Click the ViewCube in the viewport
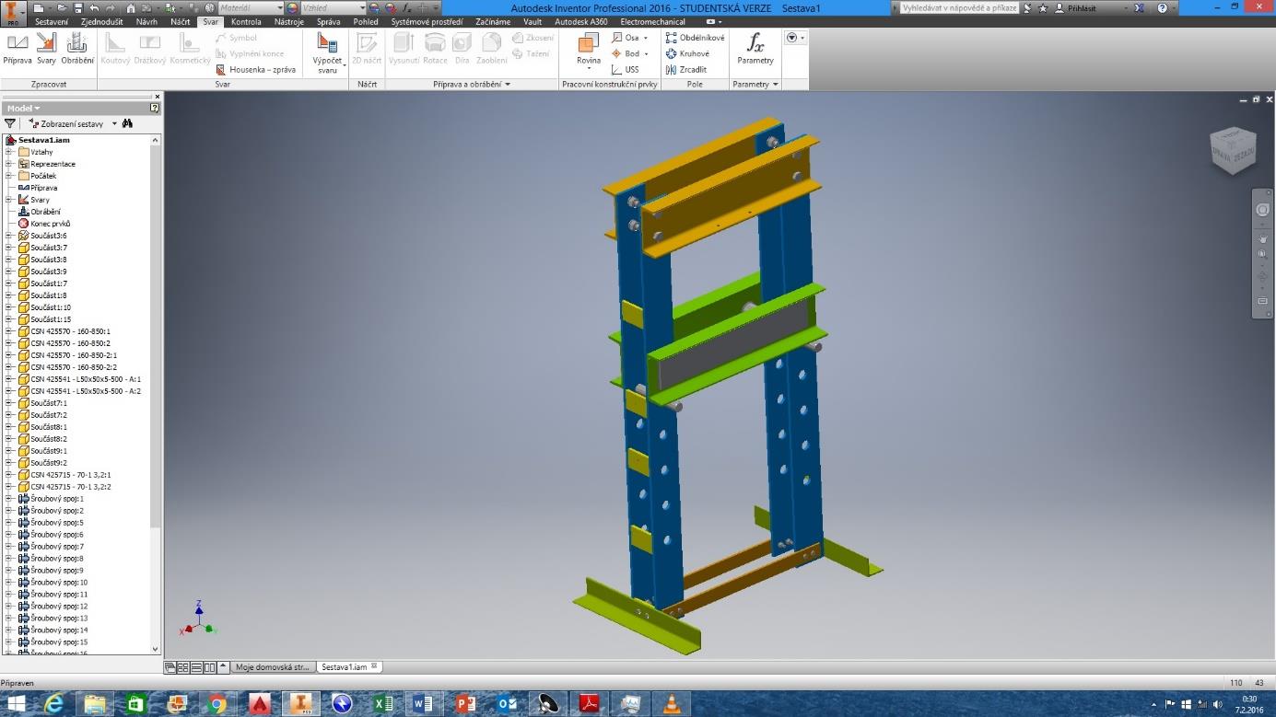Image resolution: width=1276 pixels, height=717 pixels. [1232, 152]
